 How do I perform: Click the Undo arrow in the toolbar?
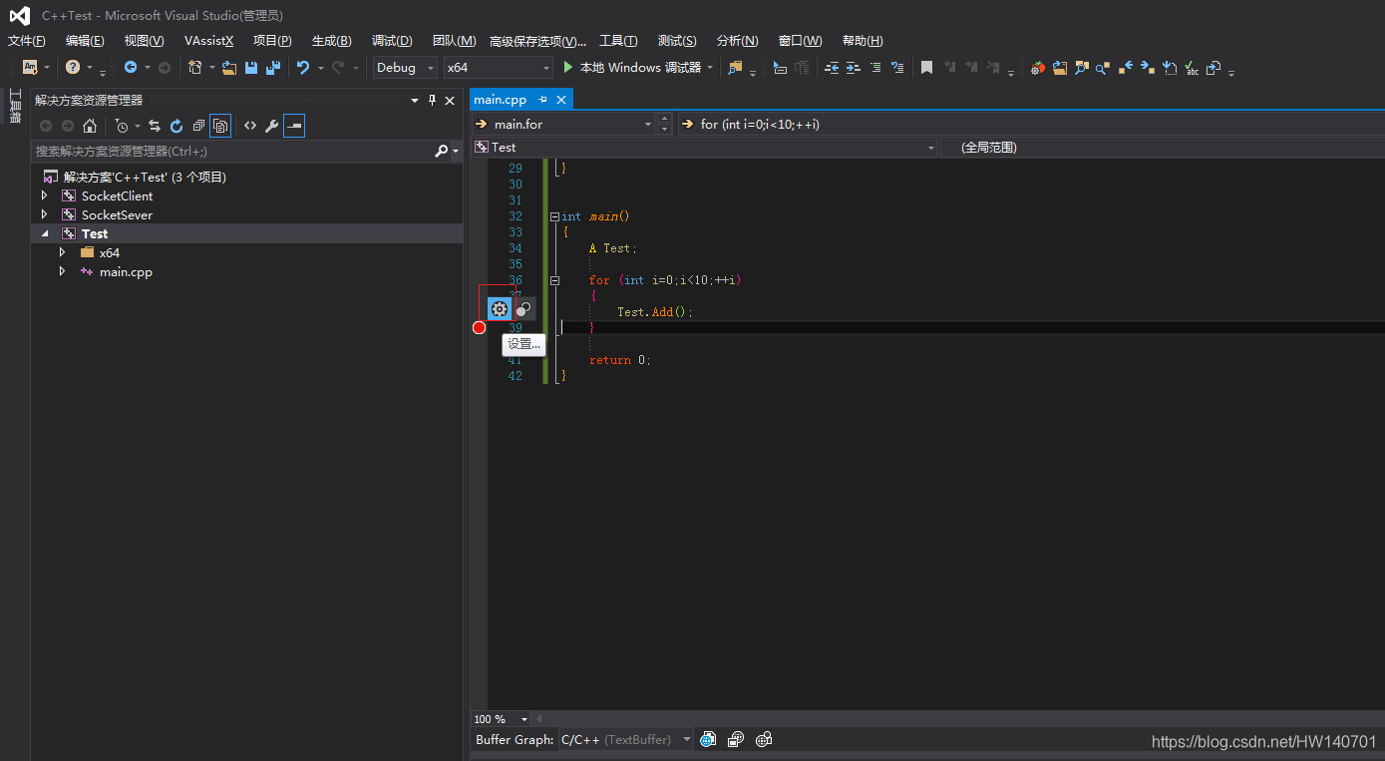click(x=303, y=68)
